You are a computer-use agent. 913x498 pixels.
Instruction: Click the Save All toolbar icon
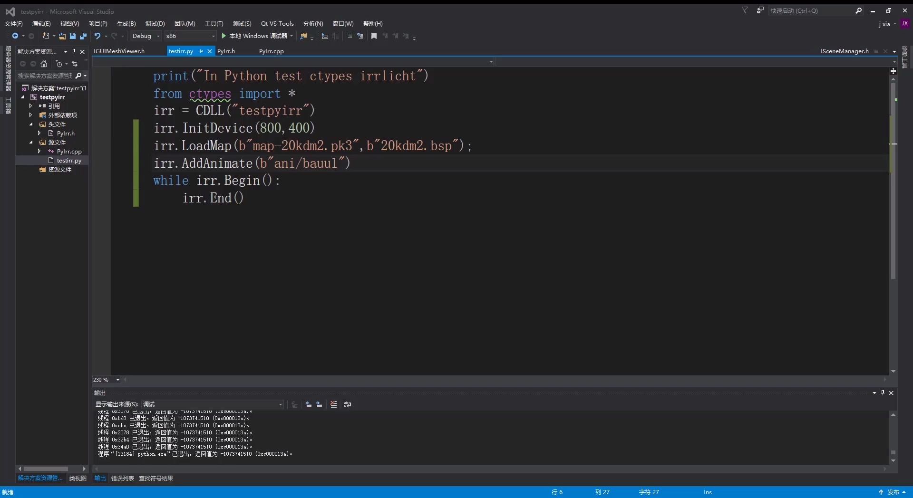(x=83, y=36)
